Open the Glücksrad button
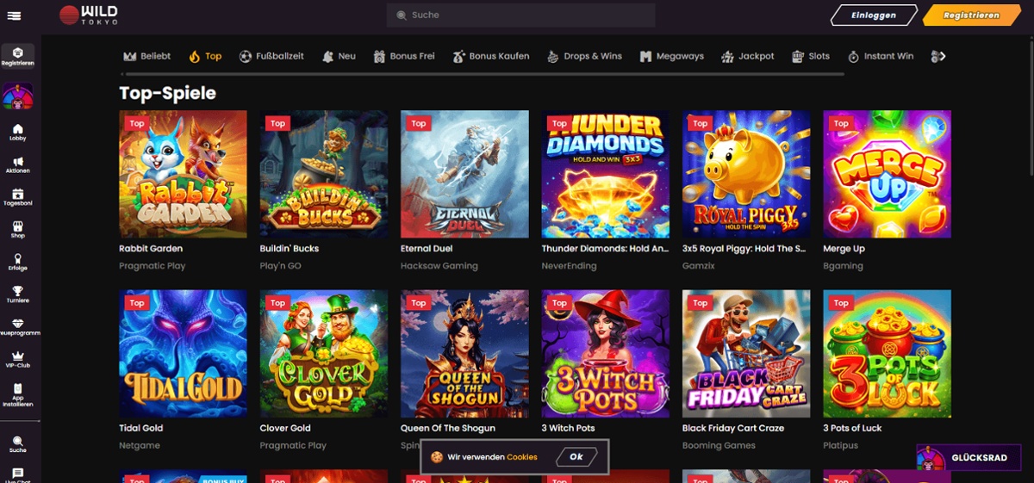The width and height of the screenshot is (1034, 483). coord(969,458)
